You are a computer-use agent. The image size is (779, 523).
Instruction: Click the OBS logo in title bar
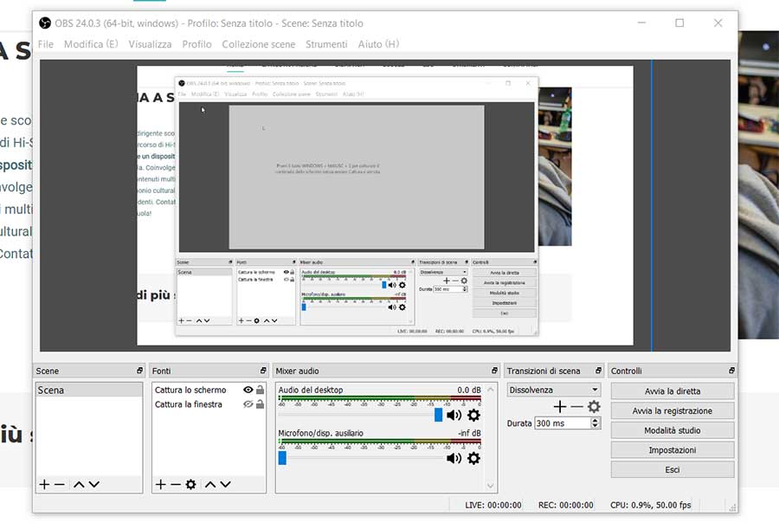[x=45, y=23]
